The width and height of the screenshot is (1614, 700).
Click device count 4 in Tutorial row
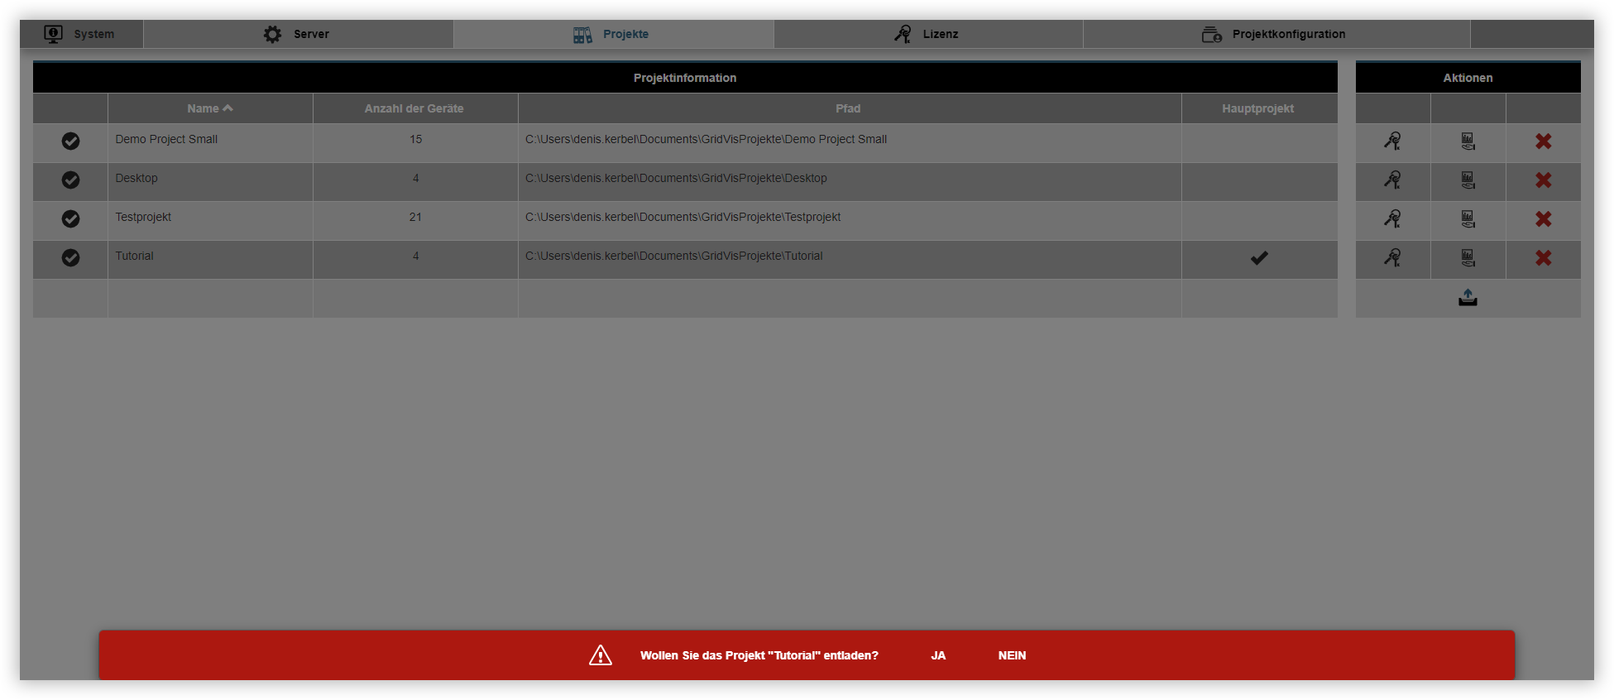(x=415, y=256)
